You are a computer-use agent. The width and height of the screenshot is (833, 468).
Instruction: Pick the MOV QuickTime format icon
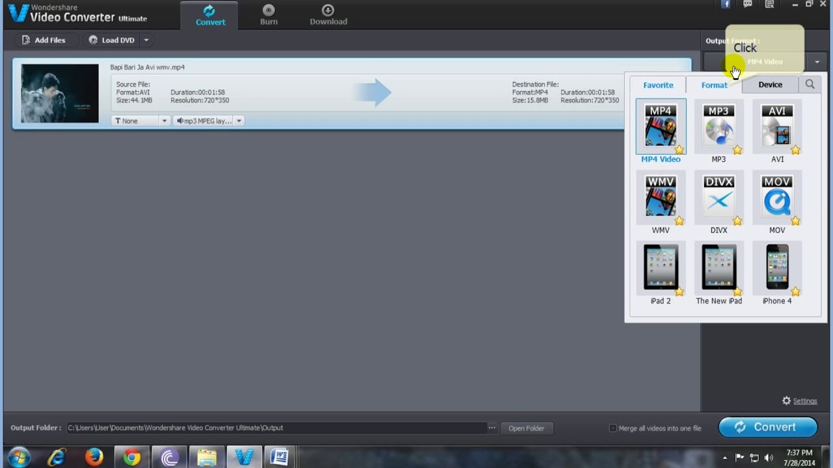(x=777, y=197)
